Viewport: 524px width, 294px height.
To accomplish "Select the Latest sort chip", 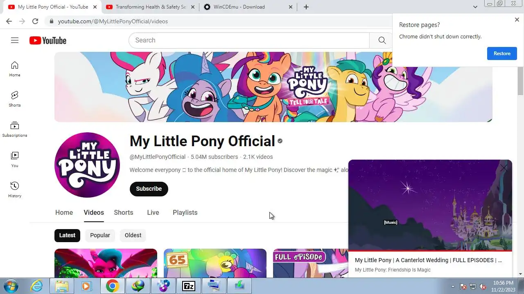I will (x=67, y=235).
